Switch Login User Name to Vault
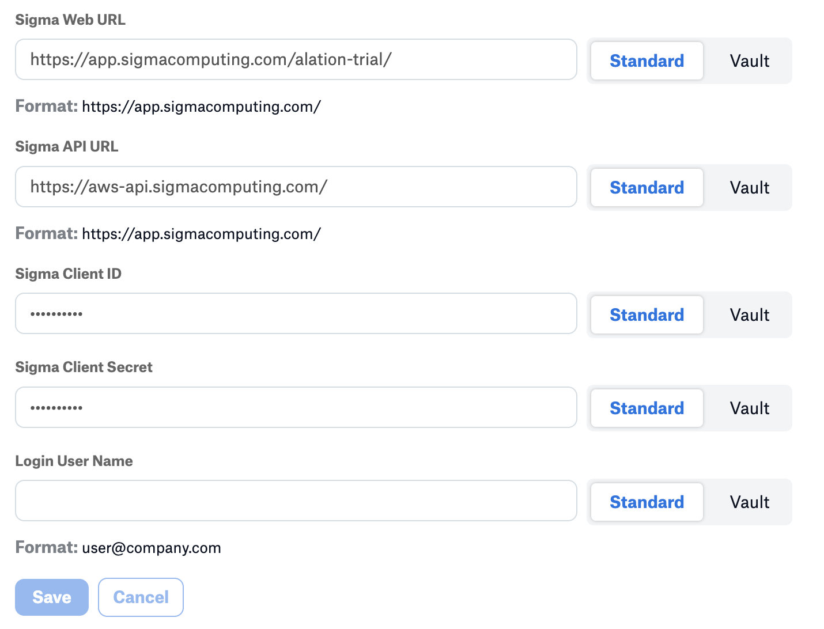 (x=749, y=502)
